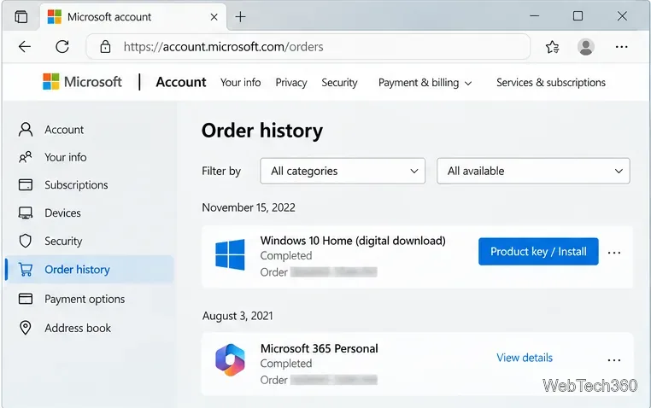The height and width of the screenshot is (408, 651).
Task: Click the Address book location pin icon
Action: 26,328
